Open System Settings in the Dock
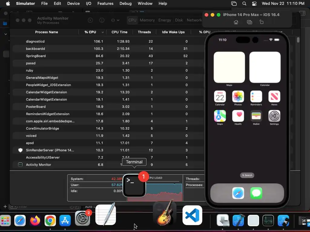Viewport: 310px width, 232px height. click(x=82, y=219)
